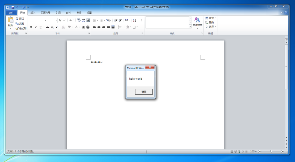Screen dimensions: 295x162
Task: Click the phonetic guide 文 icon
Action: click(x=83, y=20)
